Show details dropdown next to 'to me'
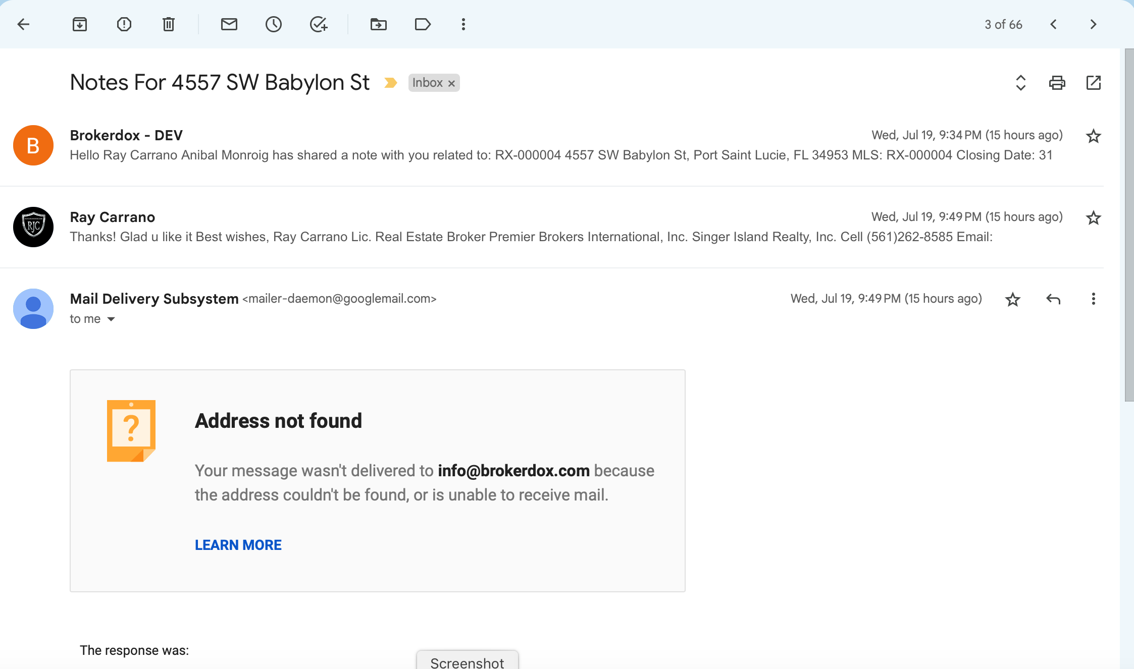Image resolution: width=1134 pixels, height=669 pixels. (111, 319)
